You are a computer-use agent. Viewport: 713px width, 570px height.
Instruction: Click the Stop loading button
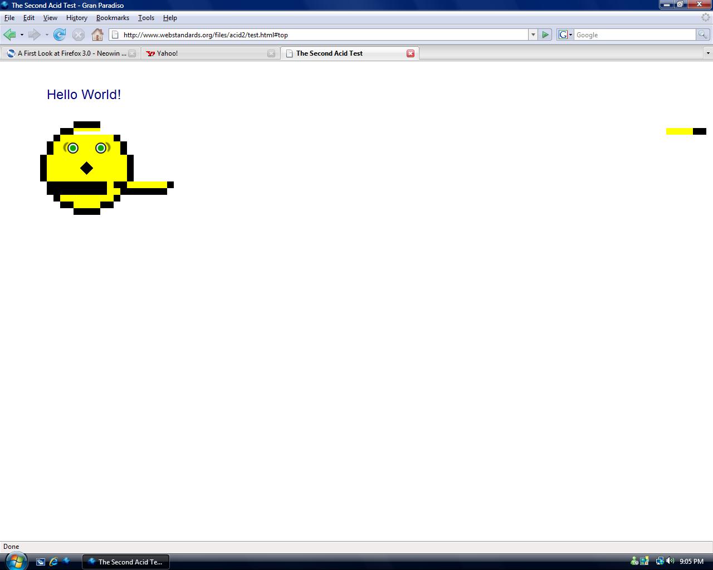pos(79,35)
